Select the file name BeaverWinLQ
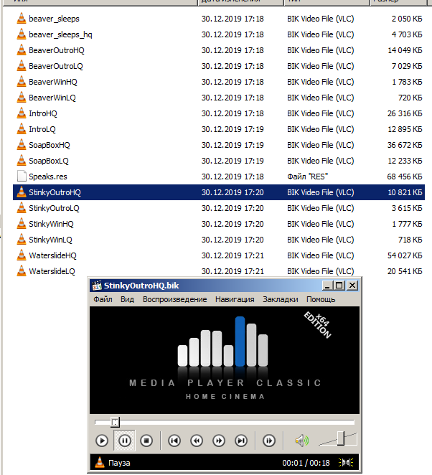 pos(52,98)
